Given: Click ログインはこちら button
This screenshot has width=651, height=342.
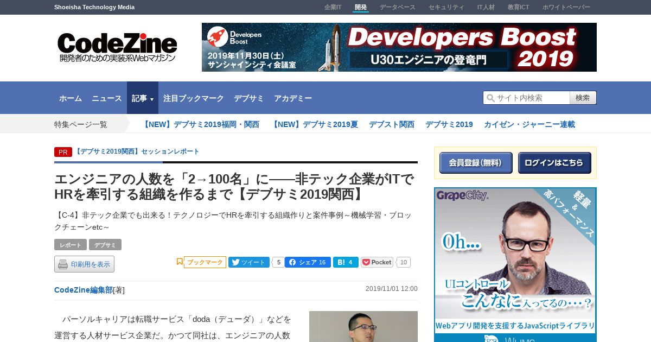Looking at the screenshot, I should (554, 163).
